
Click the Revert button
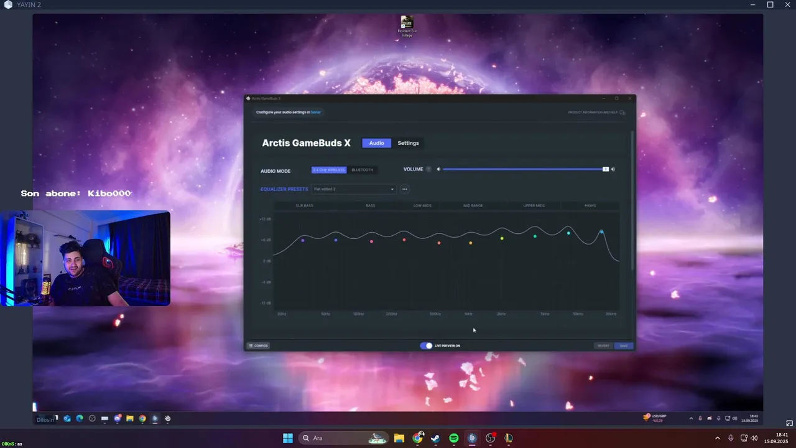pyautogui.click(x=603, y=346)
